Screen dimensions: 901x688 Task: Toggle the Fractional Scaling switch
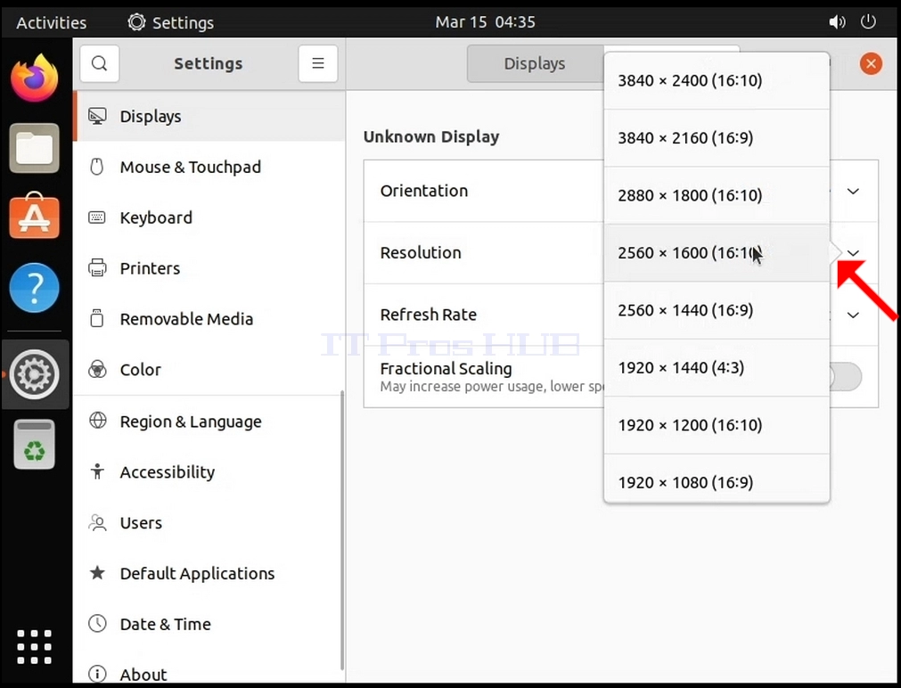pyautogui.click(x=845, y=377)
